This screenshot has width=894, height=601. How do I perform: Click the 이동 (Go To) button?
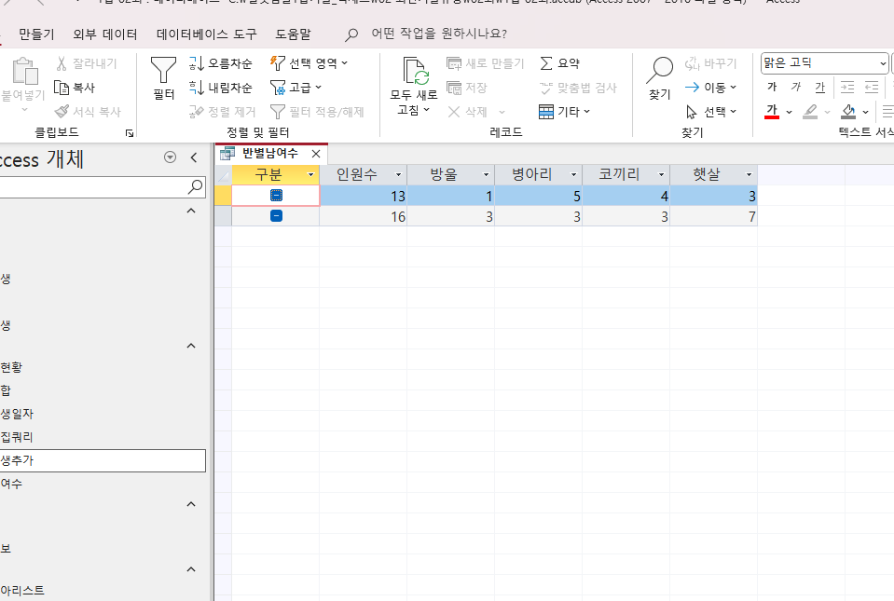pyautogui.click(x=710, y=88)
